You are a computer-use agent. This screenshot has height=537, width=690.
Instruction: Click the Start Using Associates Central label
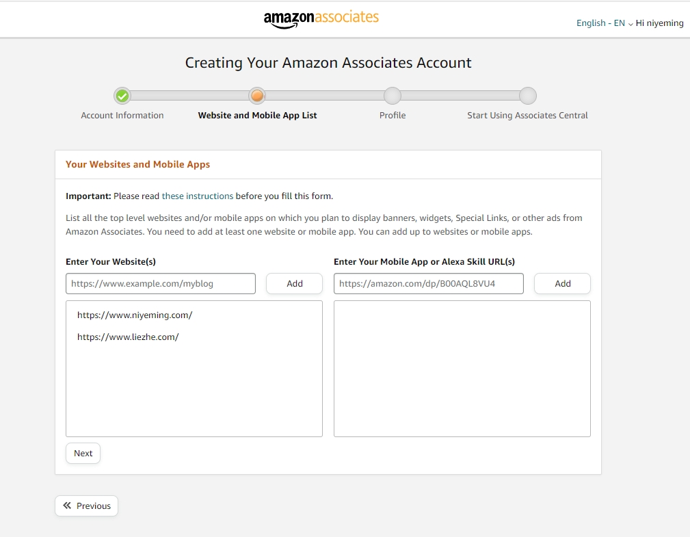point(528,116)
